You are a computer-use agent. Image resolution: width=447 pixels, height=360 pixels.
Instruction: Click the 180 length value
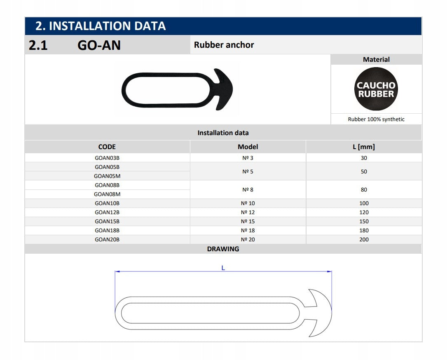[364, 230]
